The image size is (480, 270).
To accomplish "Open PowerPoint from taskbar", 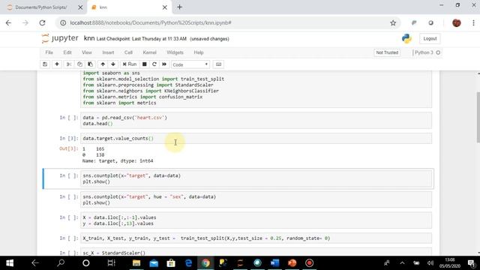I will pyautogui.click(x=292, y=263).
